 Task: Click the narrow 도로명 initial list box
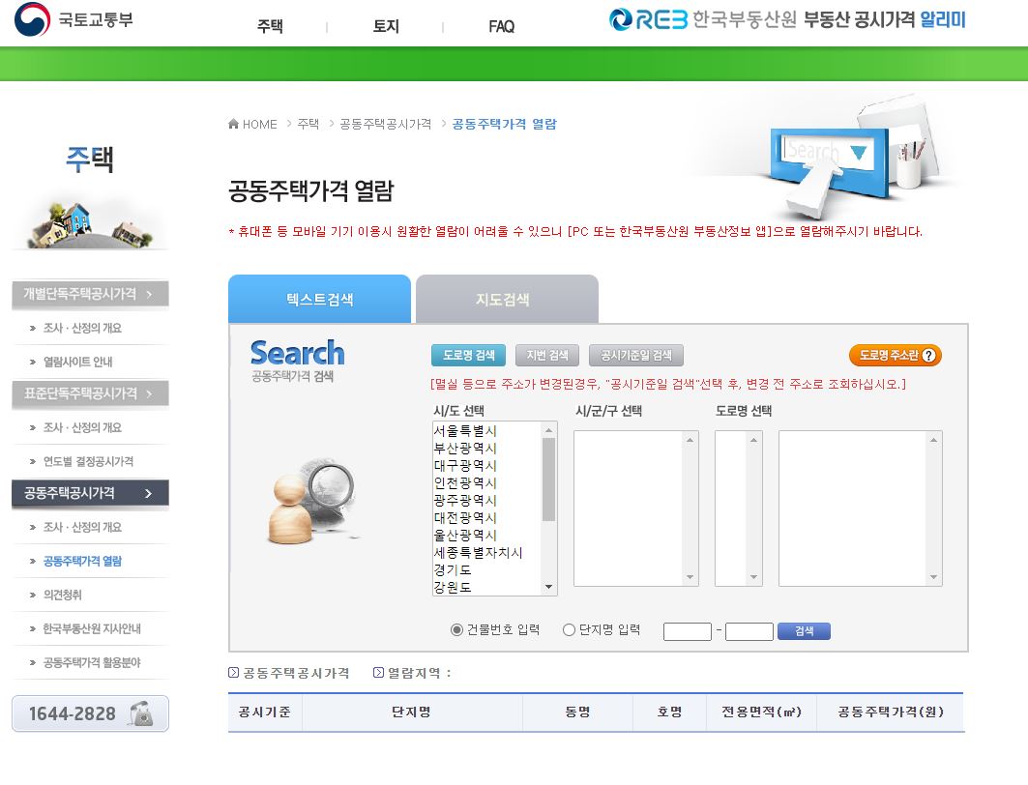click(x=738, y=509)
